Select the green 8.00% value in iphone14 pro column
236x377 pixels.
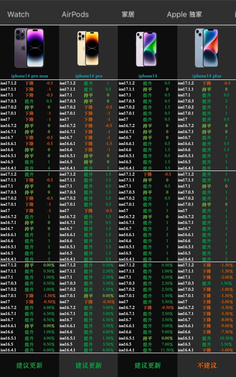coord(108,350)
